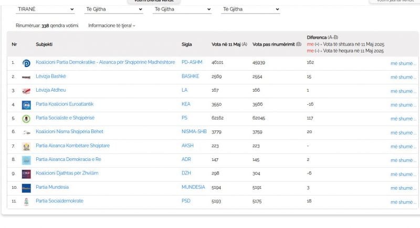Viewport: 420px width, 228px height.
Task: Click the Aleanca Kombëtare Shqiptare logo
Action: (26, 146)
